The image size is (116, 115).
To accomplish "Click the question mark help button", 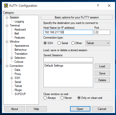I will tap(98, 6).
